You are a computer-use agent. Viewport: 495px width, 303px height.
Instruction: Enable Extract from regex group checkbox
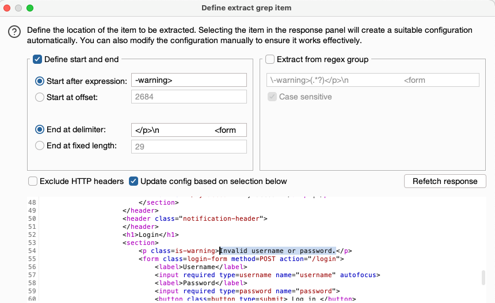tap(270, 59)
